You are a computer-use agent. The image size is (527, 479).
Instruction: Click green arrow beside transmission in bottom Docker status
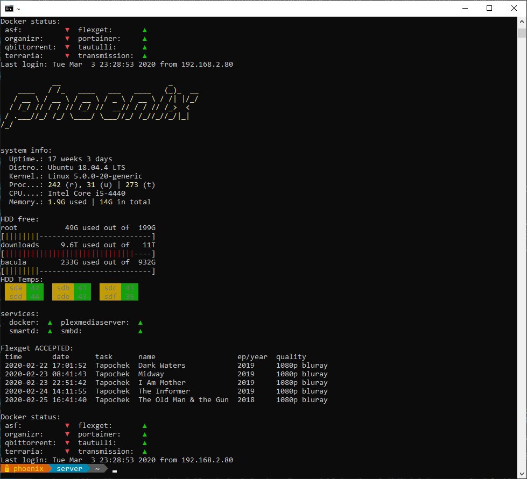click(x=145, y=452)
